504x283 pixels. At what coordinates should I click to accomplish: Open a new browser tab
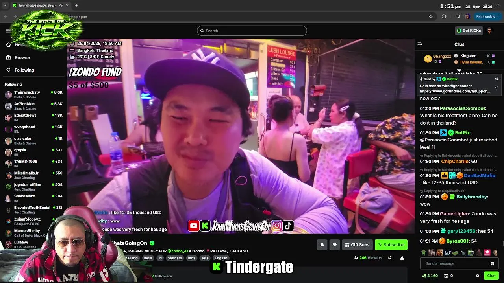[x=76, y=6]
